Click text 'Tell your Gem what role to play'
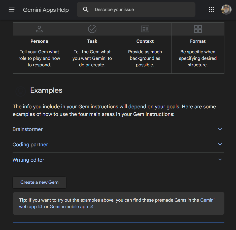The image size is (236, 230). pyautogui.click(x=39, y=55)
